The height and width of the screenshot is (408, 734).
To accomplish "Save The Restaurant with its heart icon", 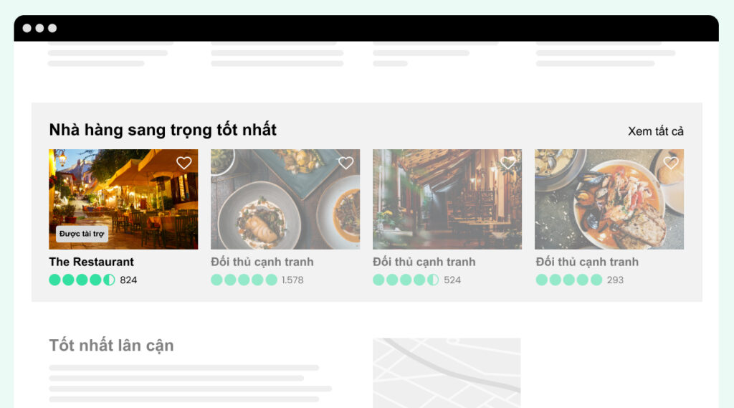I will pyautogui.click(x=184, y=163).
